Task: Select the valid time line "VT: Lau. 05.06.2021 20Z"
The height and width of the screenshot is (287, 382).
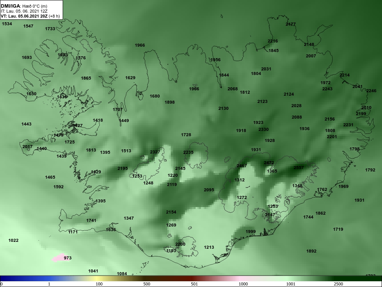Action: pyautogui.click(x=24, y=16)
